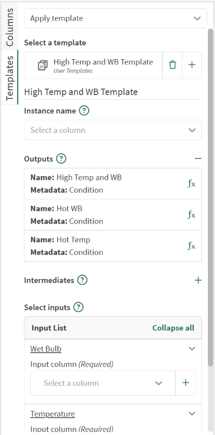
Task: Open formula for Hot WB output
Action: pos(191,215)
